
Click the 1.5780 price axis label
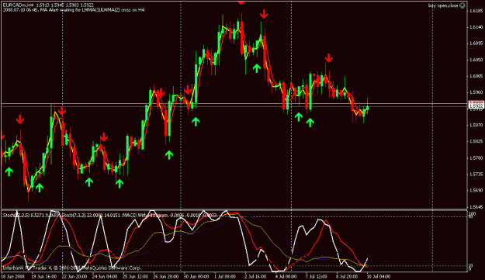pyautogui.click(x=476, y=158)
